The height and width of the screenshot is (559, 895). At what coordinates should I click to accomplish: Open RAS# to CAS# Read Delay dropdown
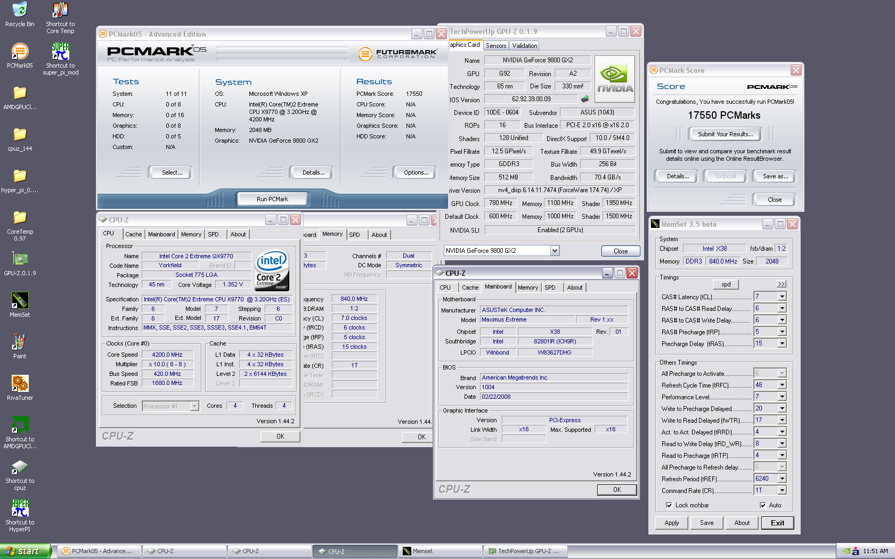pos(782,308)
